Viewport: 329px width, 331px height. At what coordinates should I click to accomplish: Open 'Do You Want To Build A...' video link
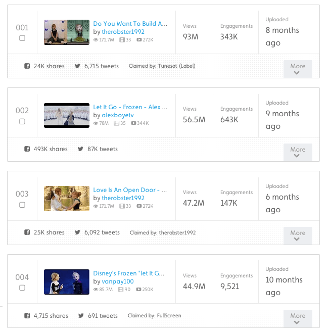130,24
